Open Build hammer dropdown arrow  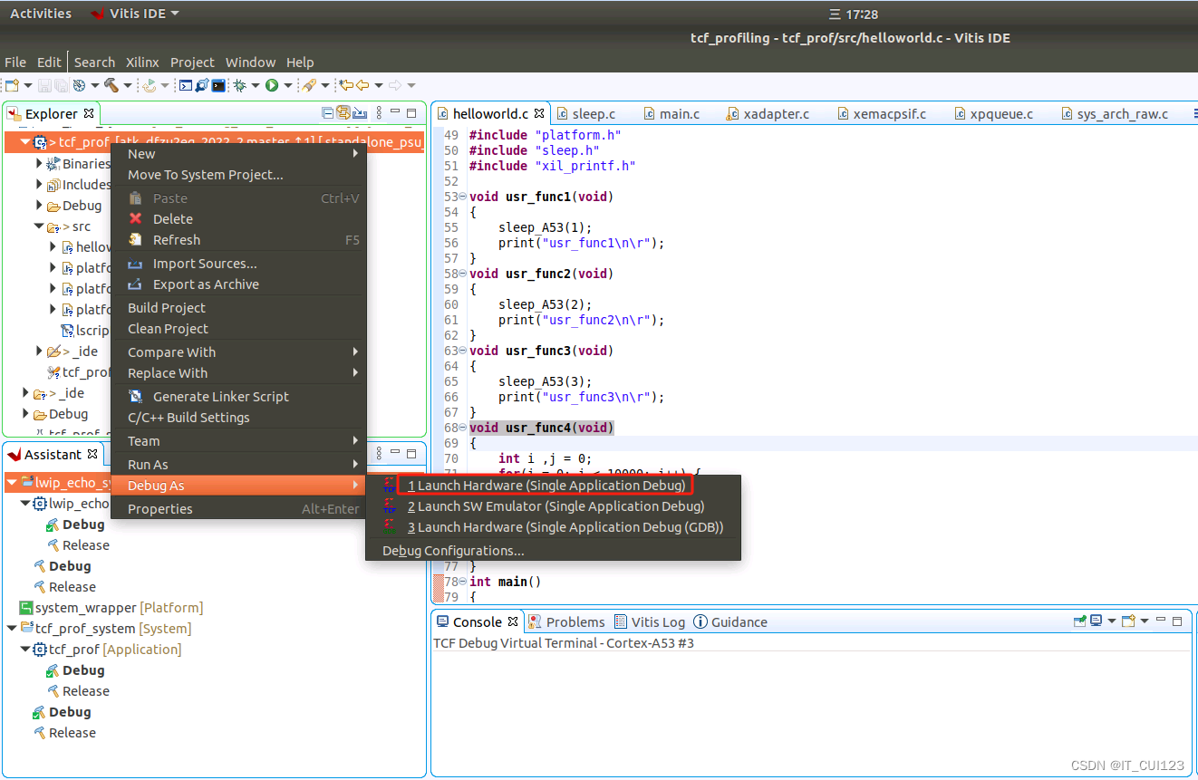tap(126, 85)
